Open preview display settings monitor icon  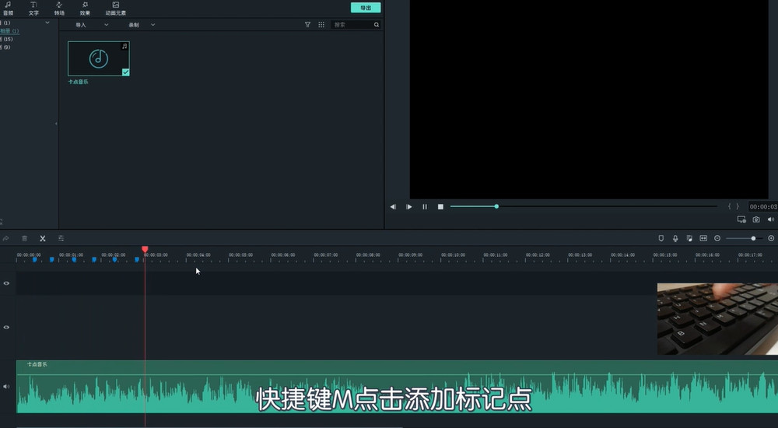click(741, 219)
